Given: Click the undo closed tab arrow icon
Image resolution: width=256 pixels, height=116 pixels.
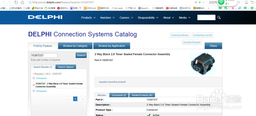Looking at the screenshot, I should (x=252, y=2).
